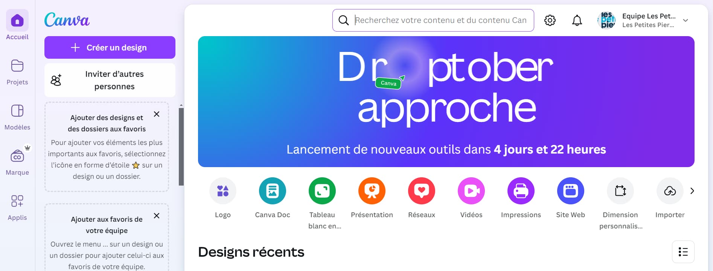713x271 pixels.
Task: Click the Créer un design button
Action: [x=110, y=47]
